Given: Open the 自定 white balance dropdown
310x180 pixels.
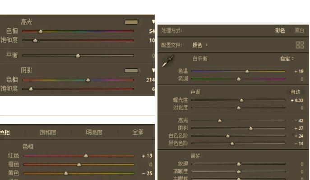Looking at the screenshot, I should point(287,59).
